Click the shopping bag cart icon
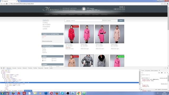The width and height of the screenshot is (169, 95). point(84,9)
